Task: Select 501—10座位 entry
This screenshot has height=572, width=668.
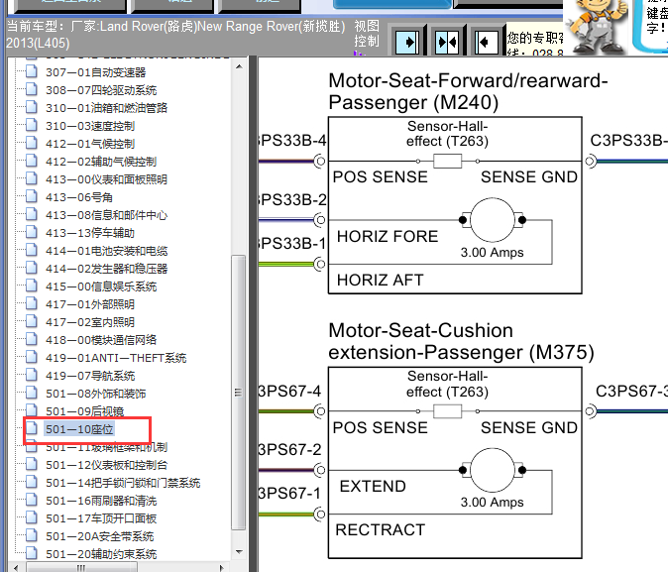Action: (x=79, y=429)
